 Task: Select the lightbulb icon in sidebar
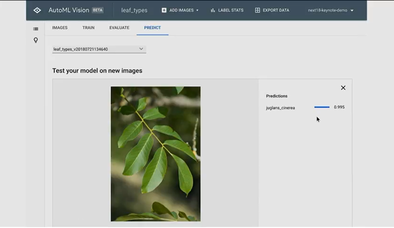coord(36,41)
